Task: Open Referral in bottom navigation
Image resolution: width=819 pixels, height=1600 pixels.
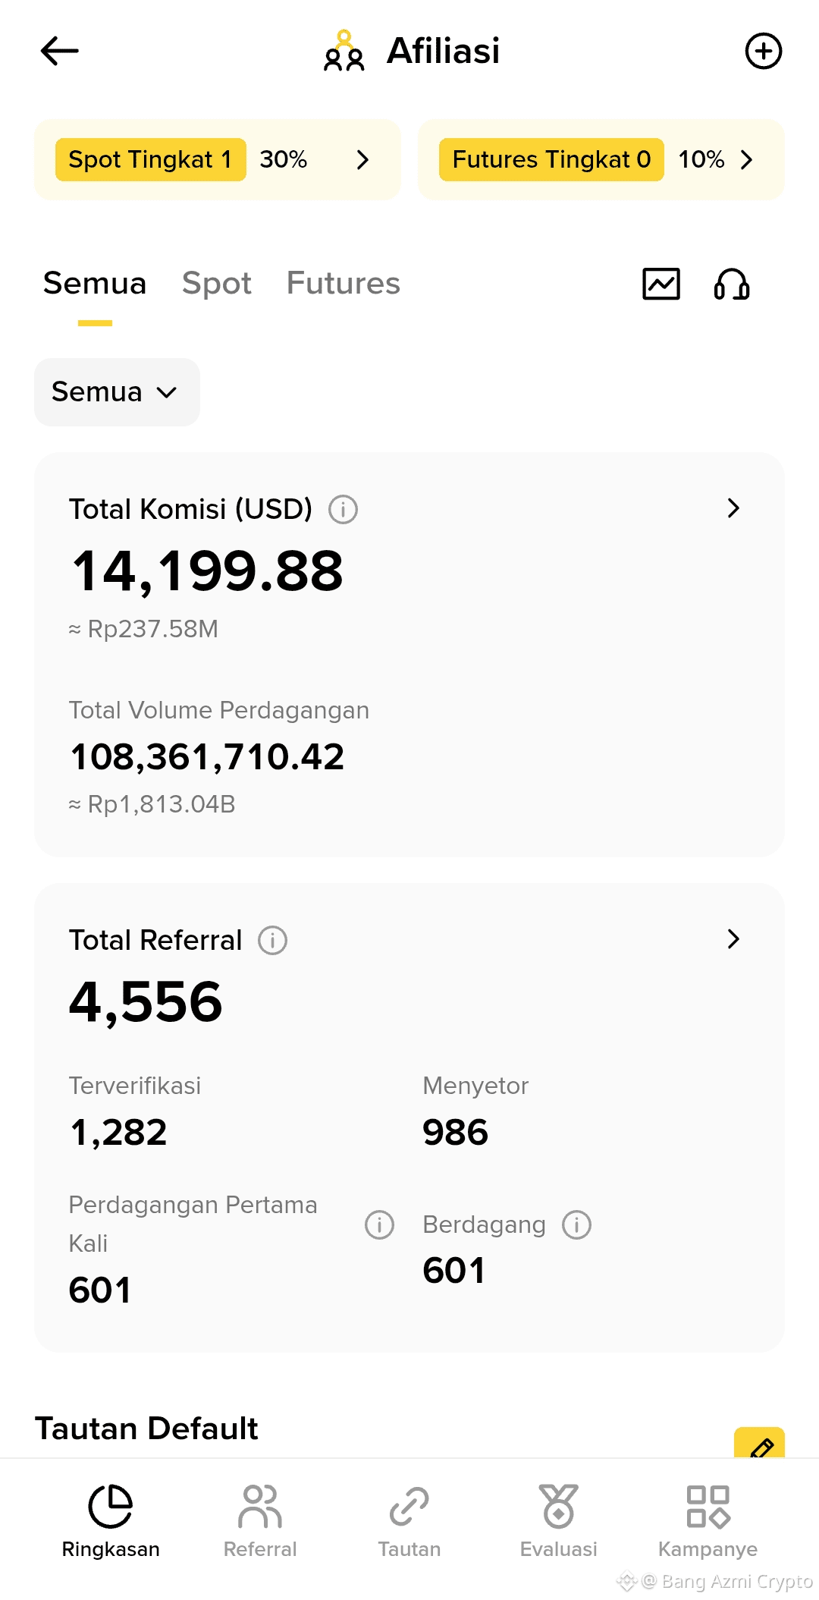Action: pyautogui.click(x=260, y=1521)
